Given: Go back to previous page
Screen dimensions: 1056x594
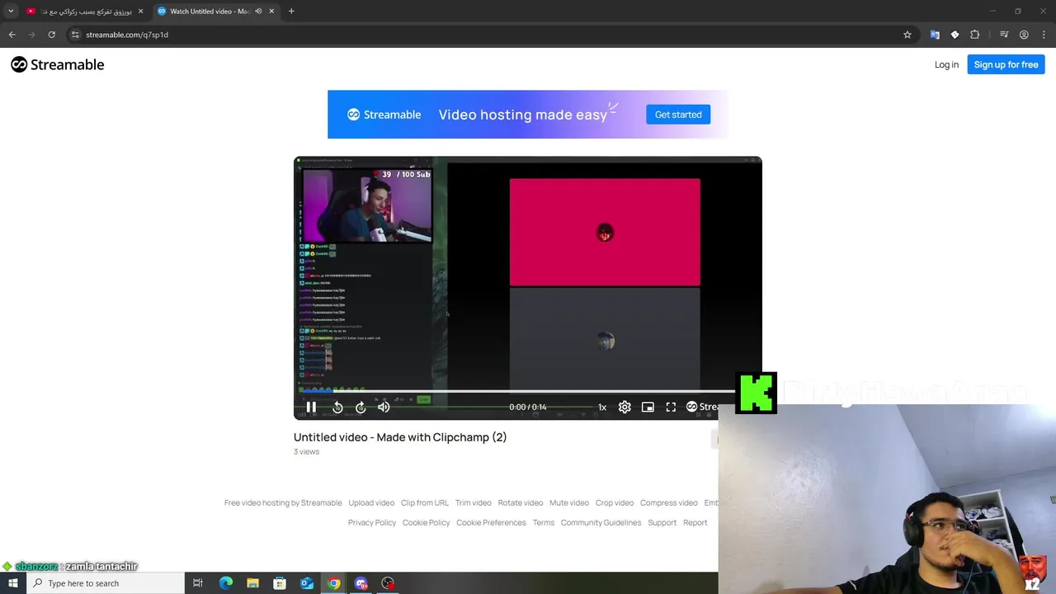Looking at the screenshot, I should coord(12,35).
